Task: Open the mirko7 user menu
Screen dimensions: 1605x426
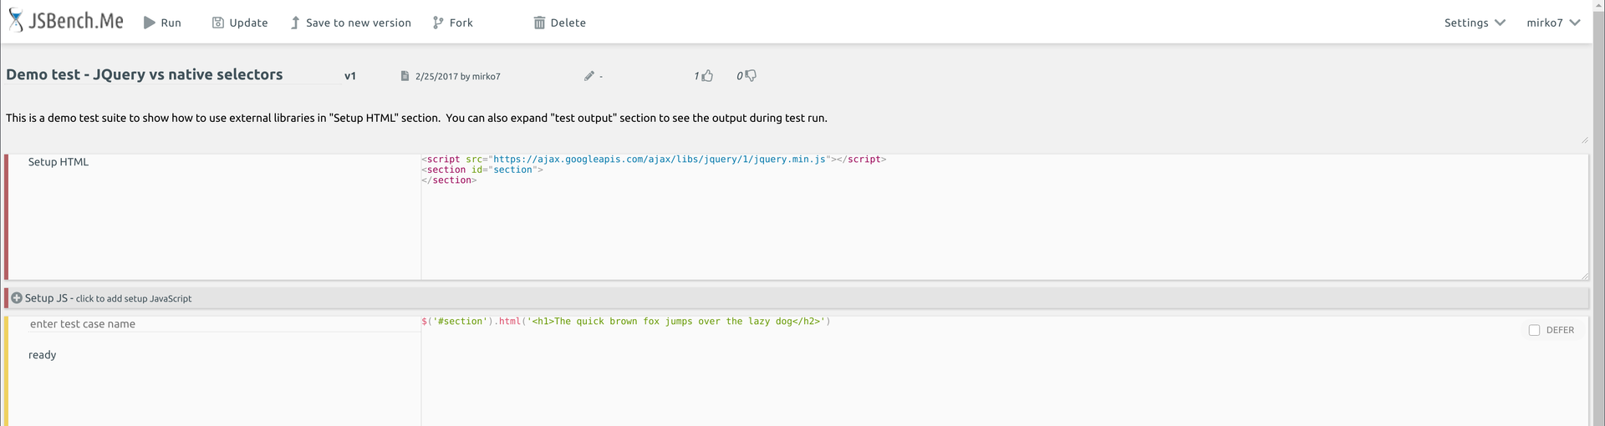Action: coord(1552,23)
